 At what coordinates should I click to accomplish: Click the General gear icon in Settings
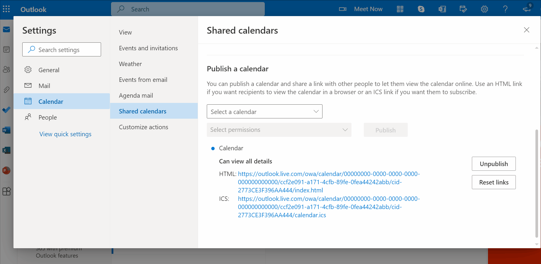[28, 70]
